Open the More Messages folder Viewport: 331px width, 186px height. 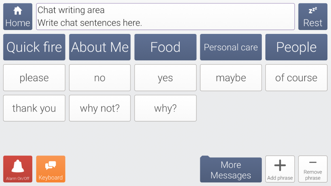231,170
